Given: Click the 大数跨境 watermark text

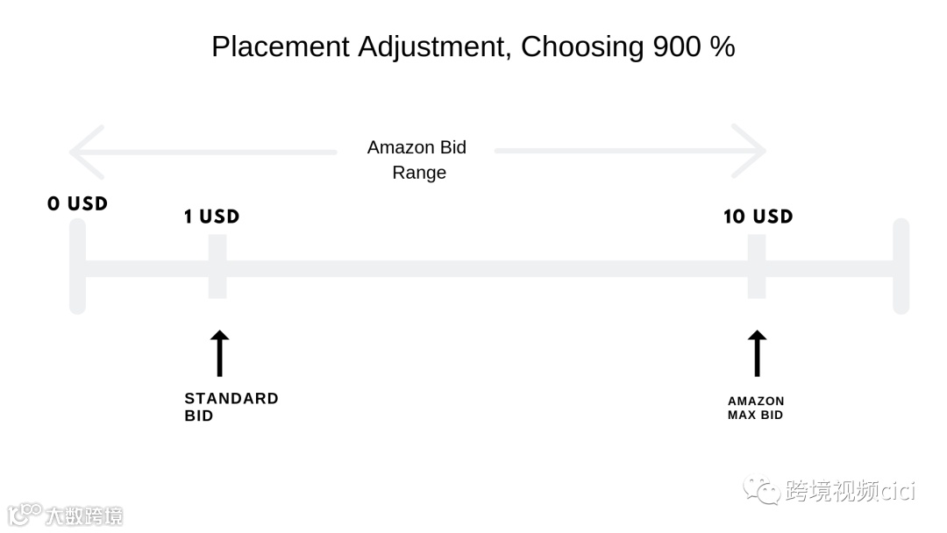Looking at the screenshot, I should click(84, 515).
